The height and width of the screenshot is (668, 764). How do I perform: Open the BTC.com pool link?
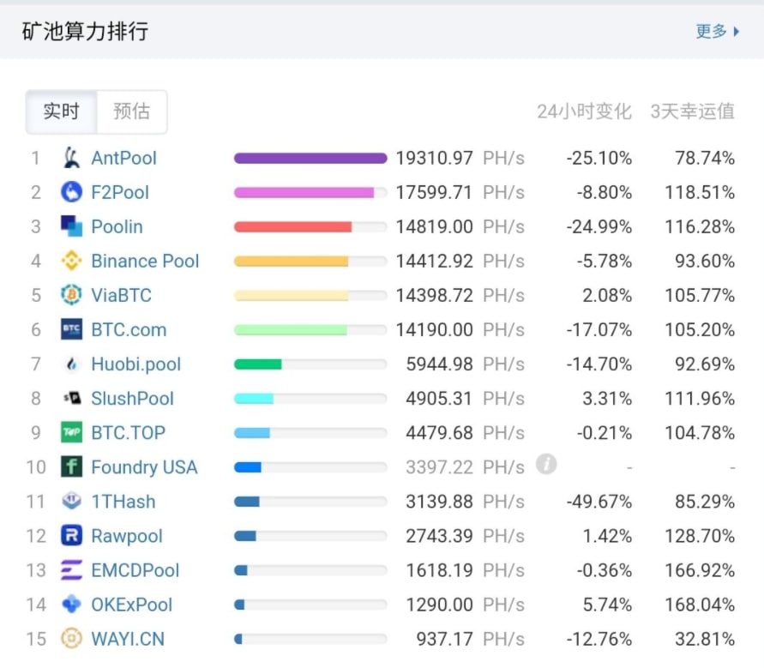tap(129, 330)
